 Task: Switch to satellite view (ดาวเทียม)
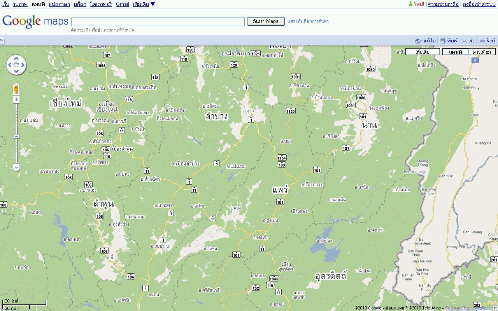pos(482,52)
